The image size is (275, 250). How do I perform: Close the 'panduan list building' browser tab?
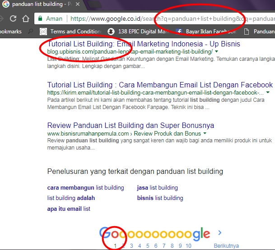78,4
